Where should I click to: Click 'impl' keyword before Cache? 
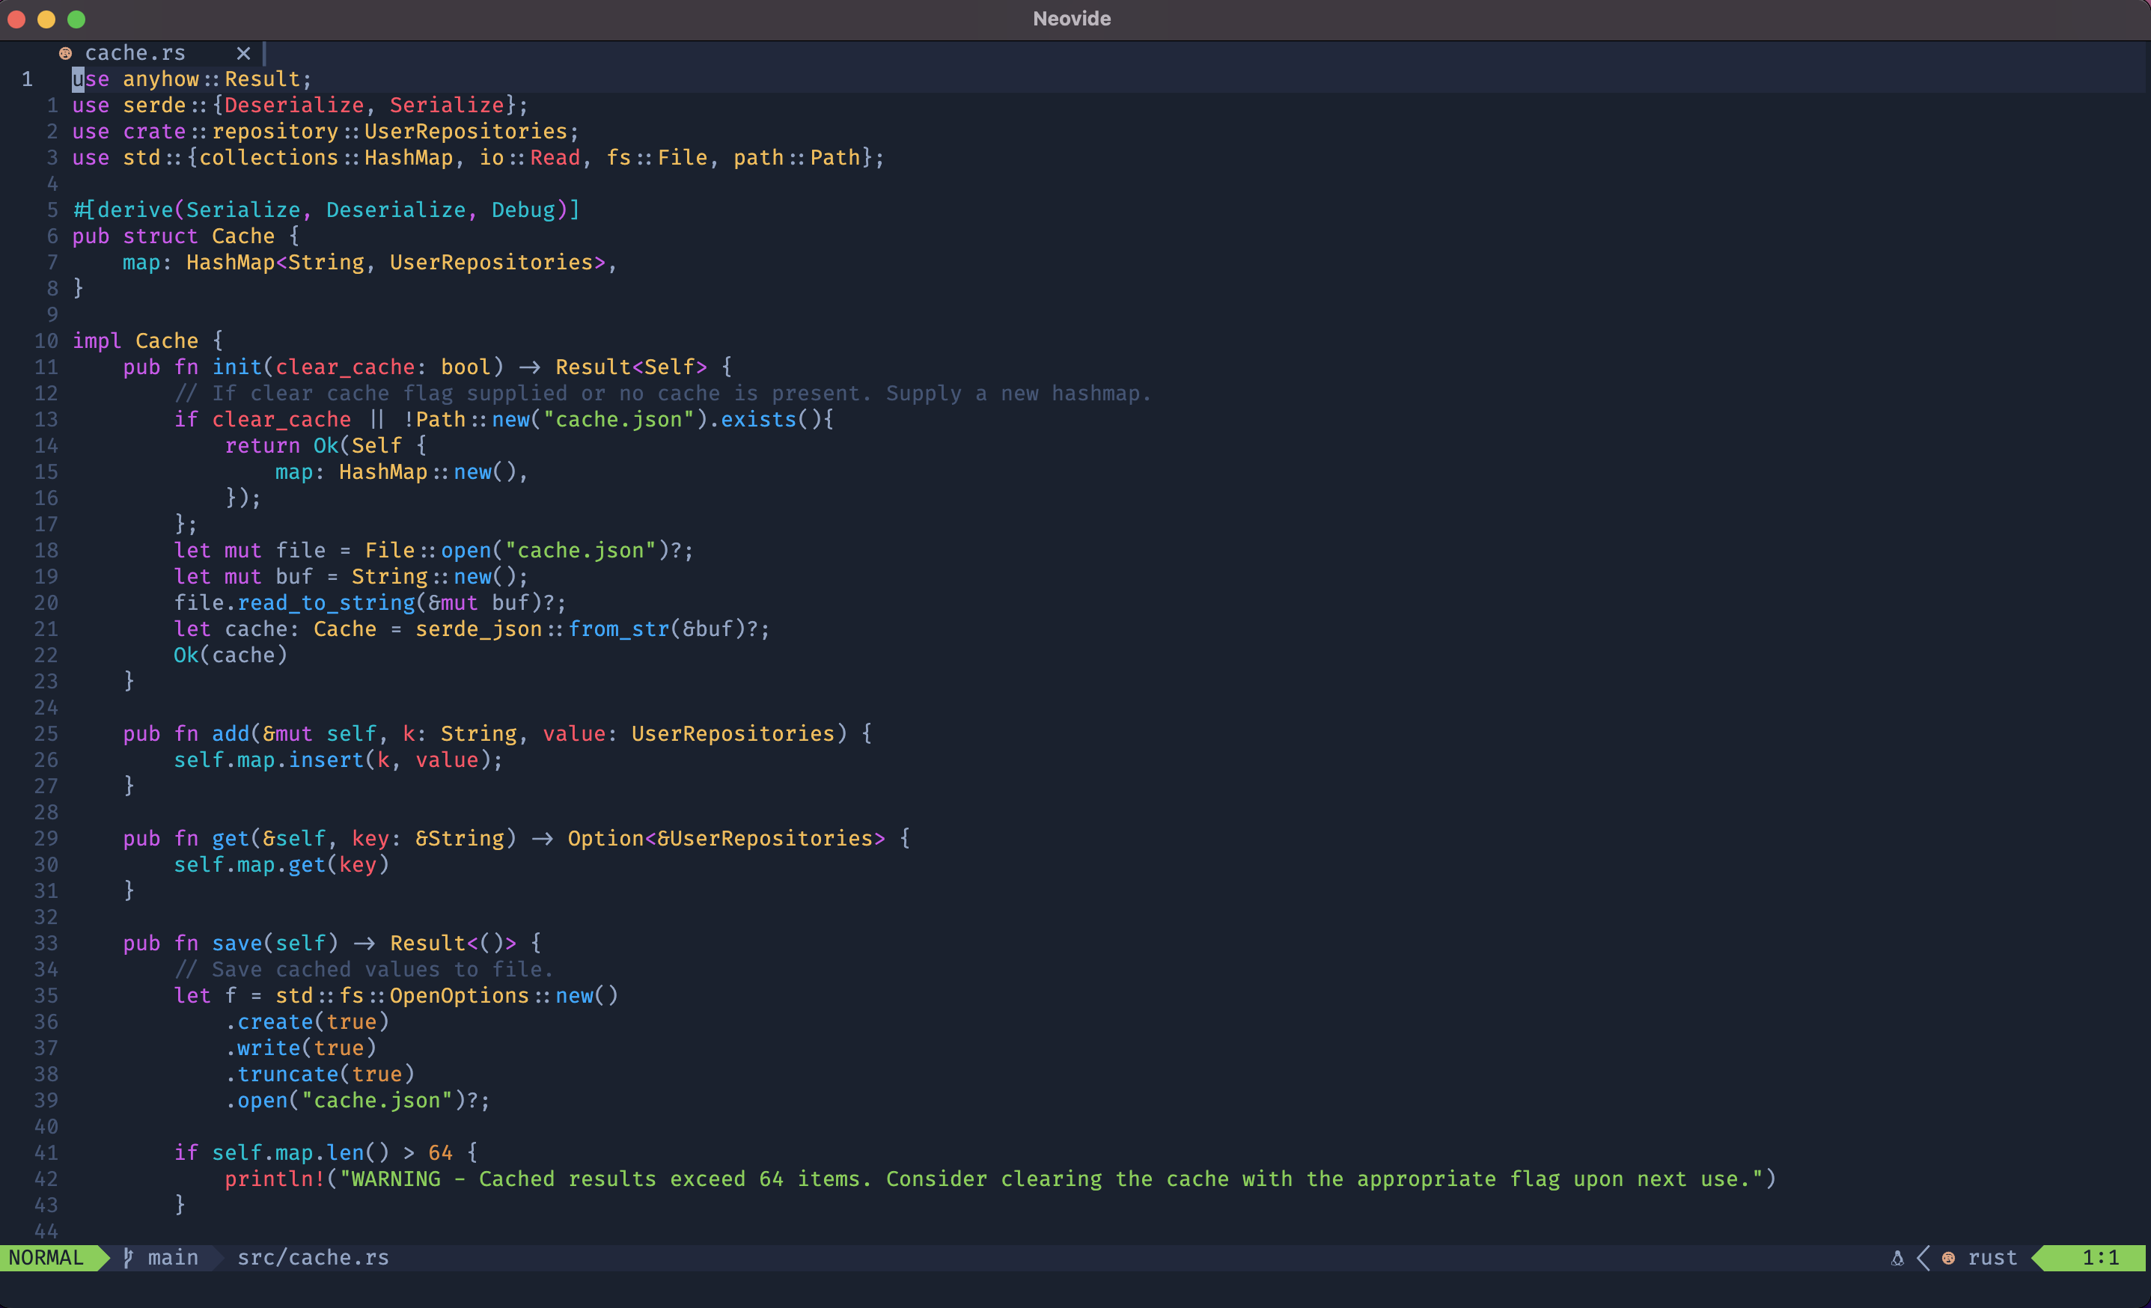(x=97, y=341)
